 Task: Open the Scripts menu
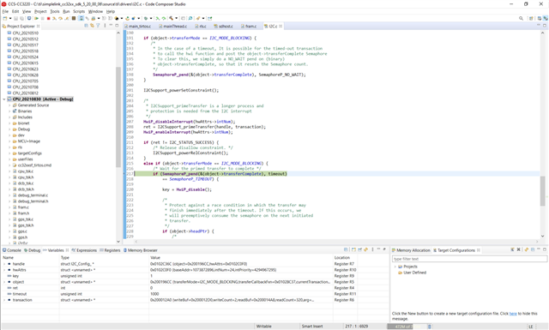79,11
